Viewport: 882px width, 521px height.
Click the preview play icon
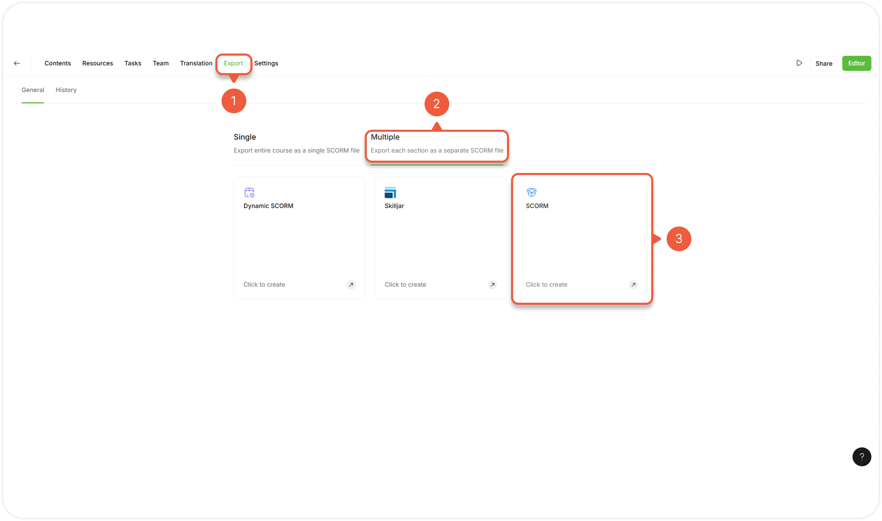click(x=799, y=63)
